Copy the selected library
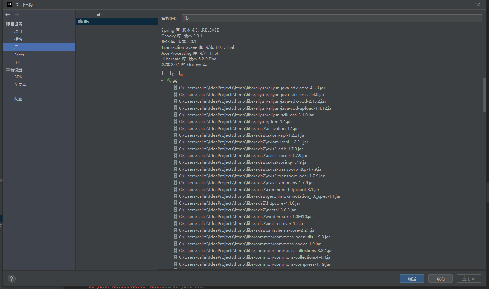489x289 pixels. point(98,14)
